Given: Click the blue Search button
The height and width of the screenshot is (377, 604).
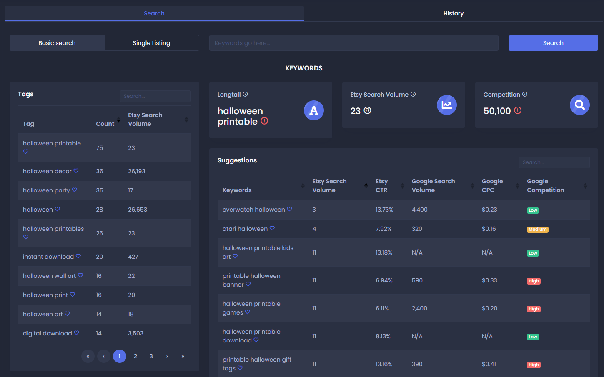Looking at the screenshot, I should click(x=553, y=43).
